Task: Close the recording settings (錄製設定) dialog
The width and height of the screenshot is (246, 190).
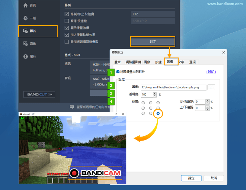Action: pos(223,52)
